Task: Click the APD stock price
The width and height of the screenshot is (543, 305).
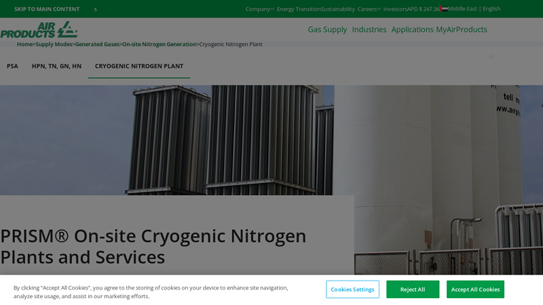Action: pos(424,9)
